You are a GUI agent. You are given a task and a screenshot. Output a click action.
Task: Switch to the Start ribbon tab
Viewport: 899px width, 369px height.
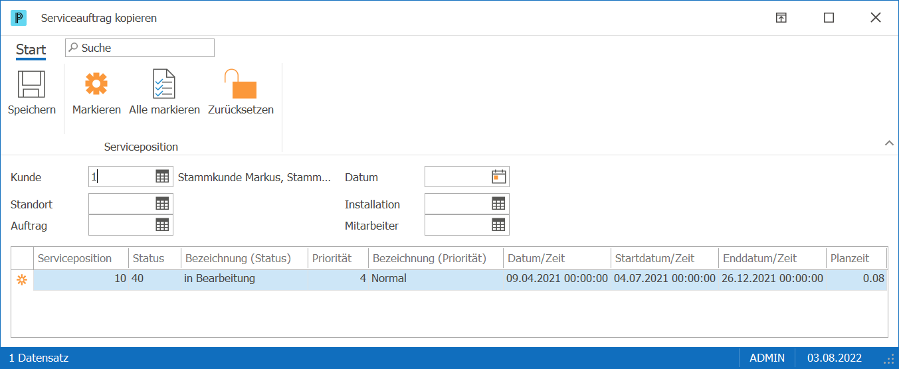(x=31, y=50)
